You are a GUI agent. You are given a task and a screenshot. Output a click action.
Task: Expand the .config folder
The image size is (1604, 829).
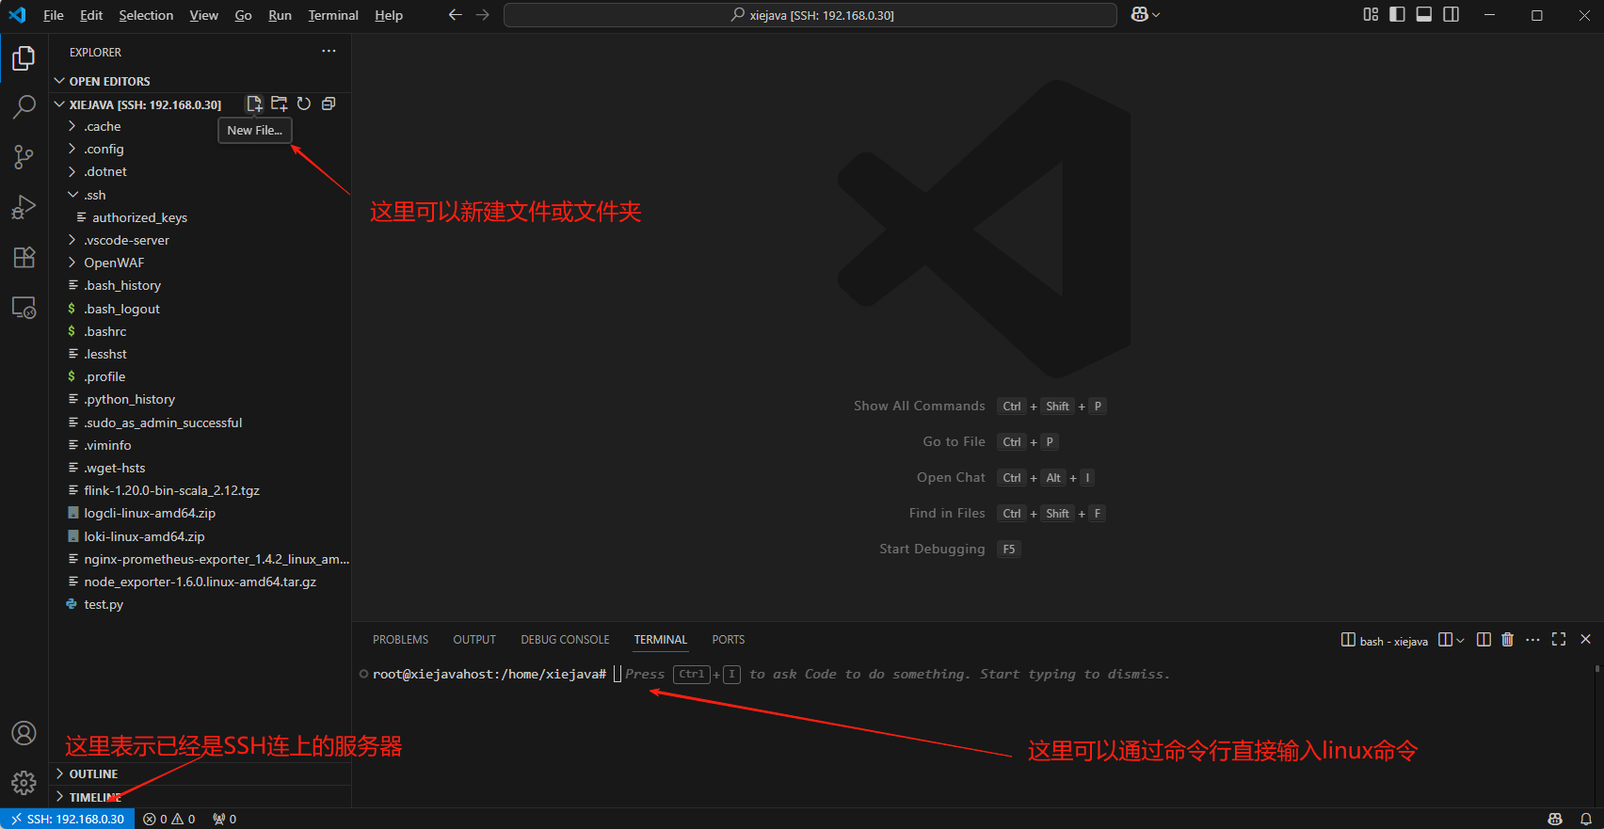(x=104, y=149)
